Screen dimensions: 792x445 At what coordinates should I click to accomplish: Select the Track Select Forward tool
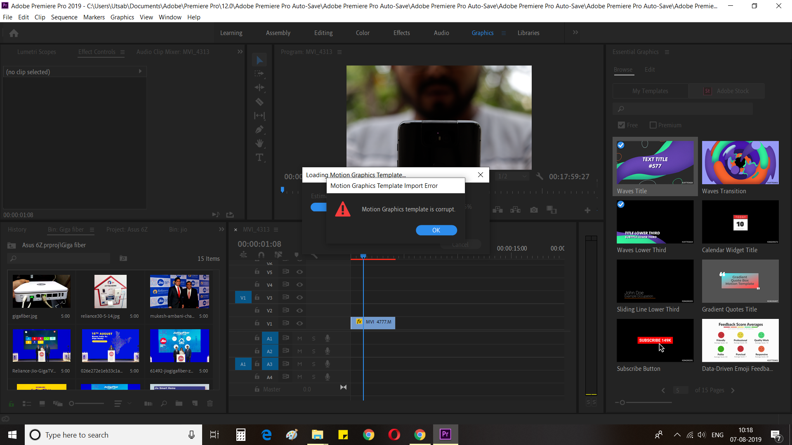259,74
